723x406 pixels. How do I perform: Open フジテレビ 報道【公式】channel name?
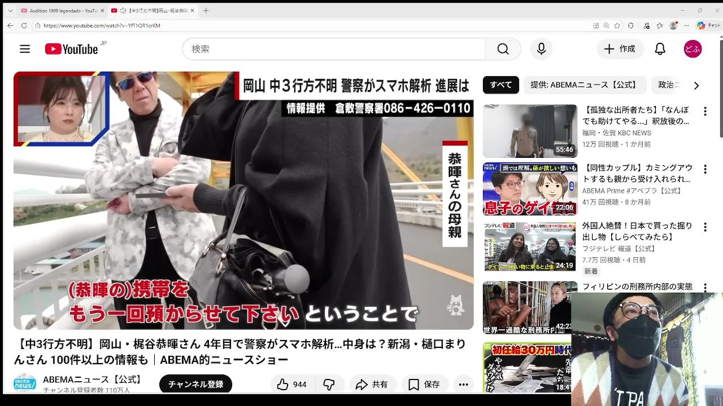619,249
